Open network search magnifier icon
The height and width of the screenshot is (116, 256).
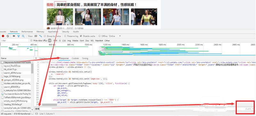[23, 36]
